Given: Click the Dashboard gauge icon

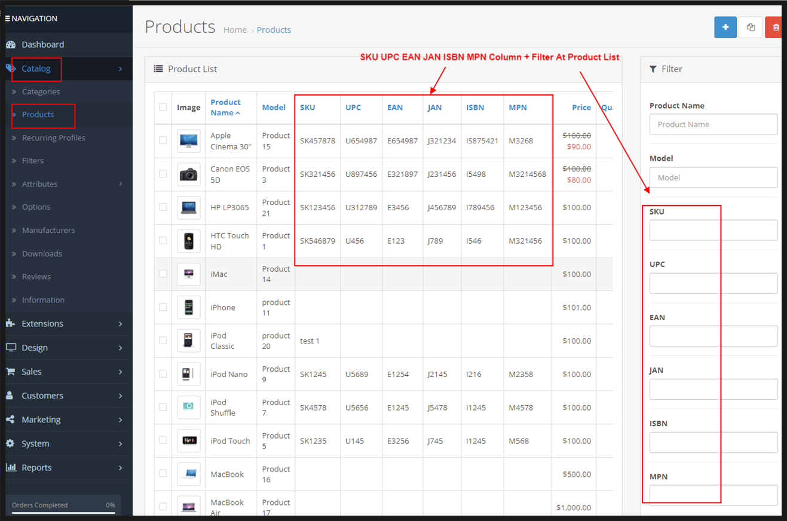Looking at the screenshot, I should [11, 45].
